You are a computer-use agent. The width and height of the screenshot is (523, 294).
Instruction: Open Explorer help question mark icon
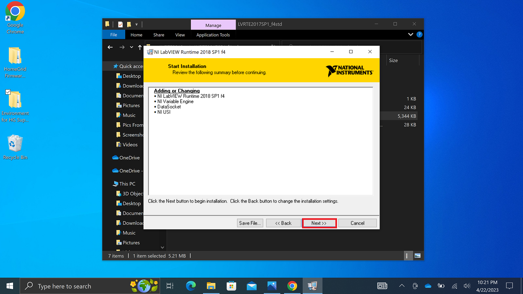pos(419,34)
